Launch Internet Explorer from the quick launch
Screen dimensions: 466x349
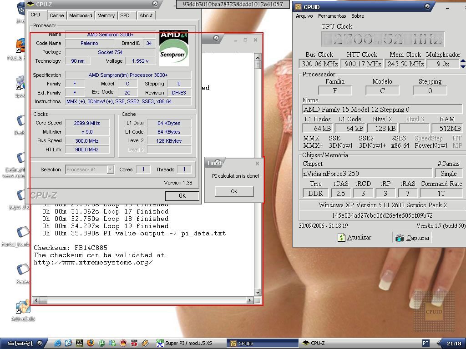coord(58,344)
